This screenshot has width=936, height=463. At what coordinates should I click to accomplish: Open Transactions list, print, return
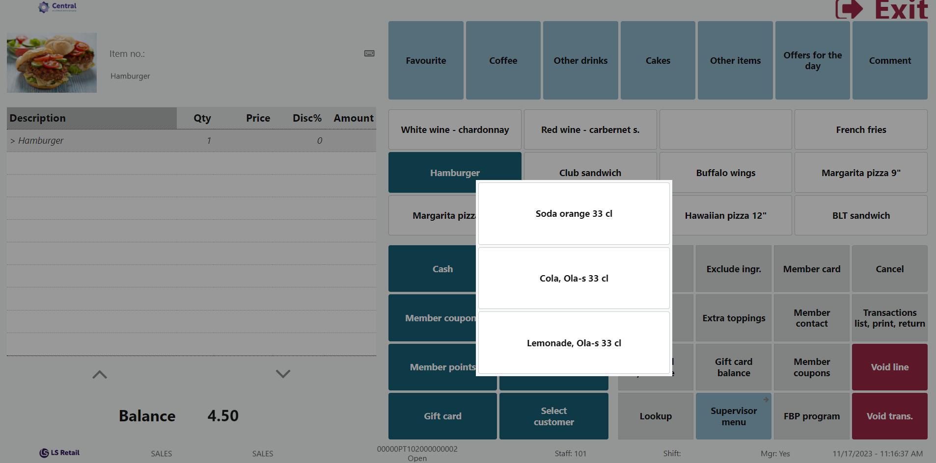coord(889,318)
